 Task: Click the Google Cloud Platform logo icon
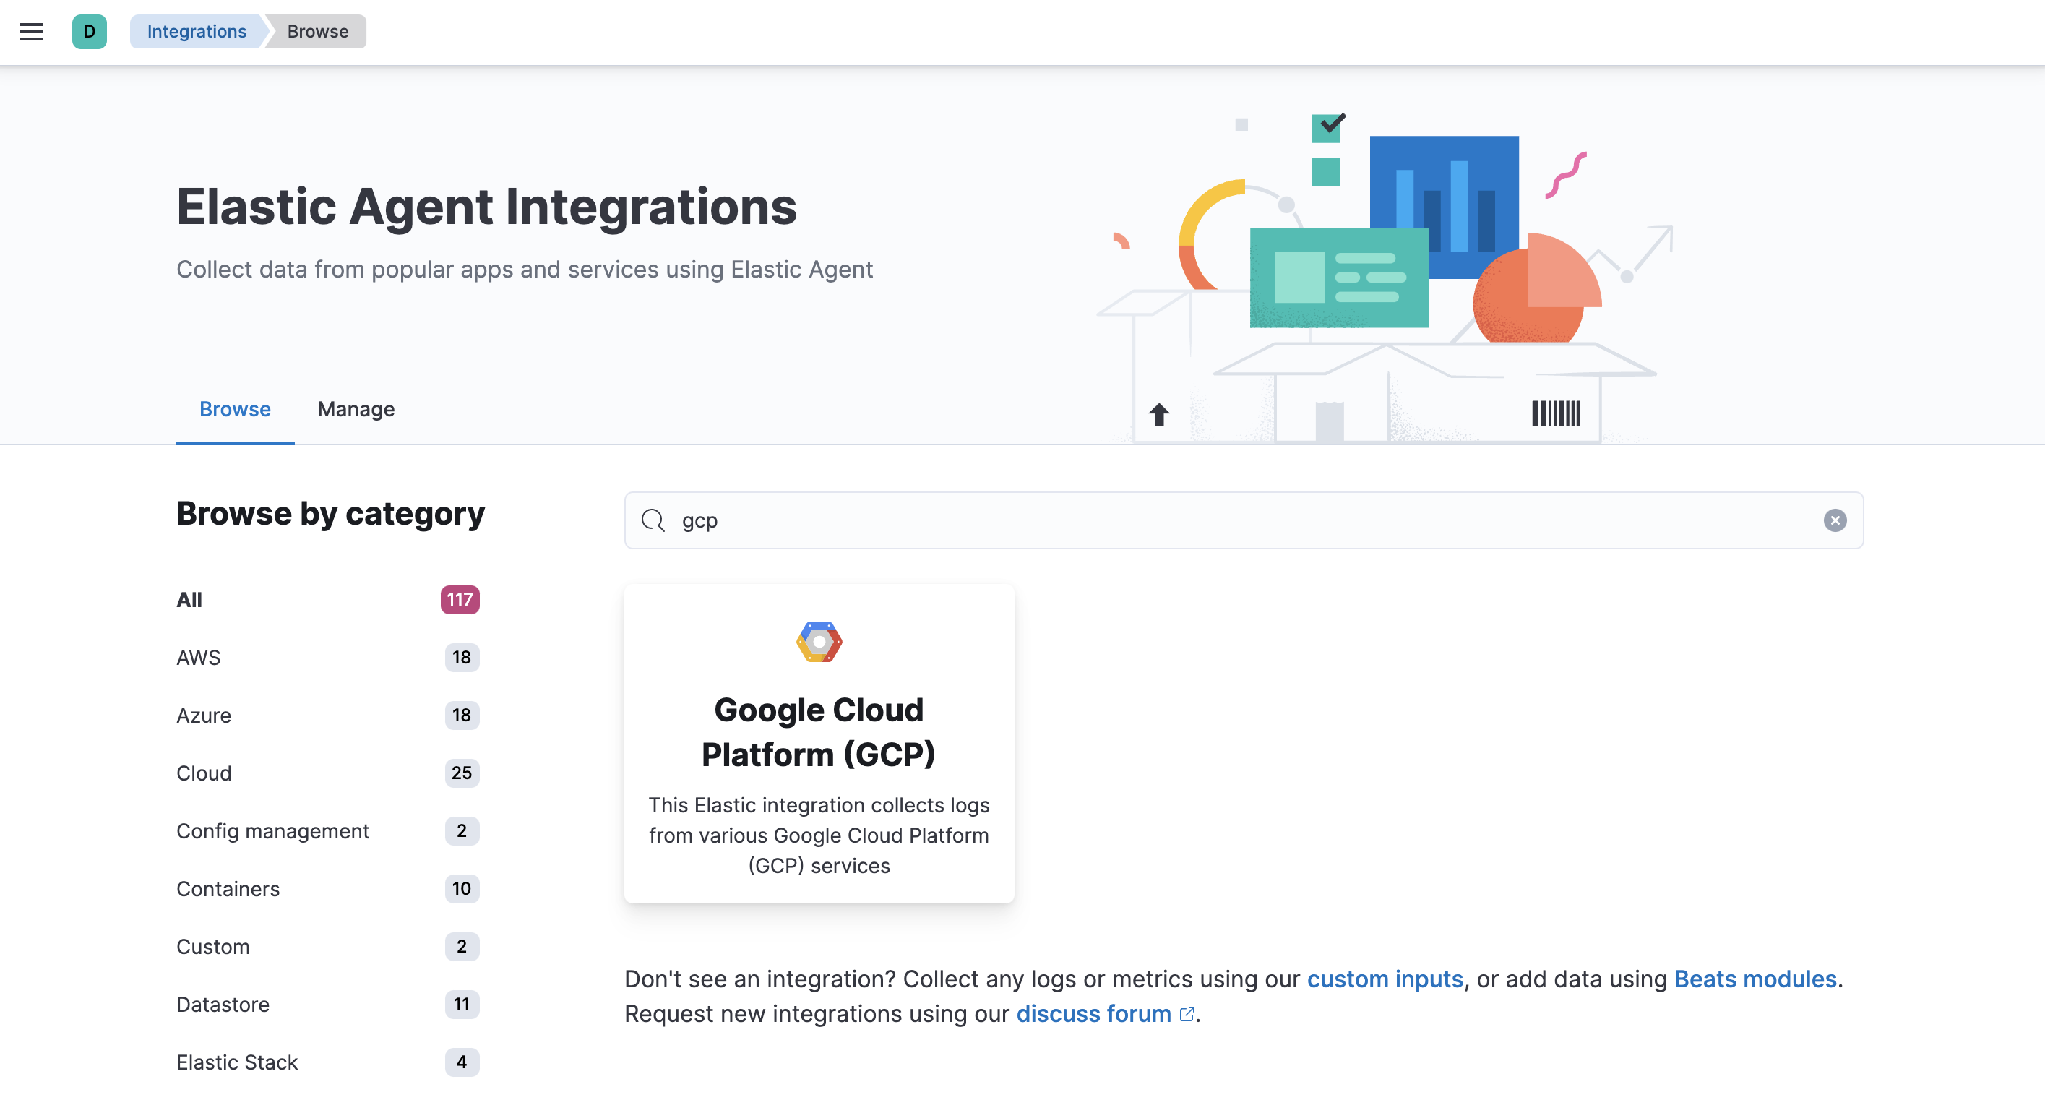[819, 640]
